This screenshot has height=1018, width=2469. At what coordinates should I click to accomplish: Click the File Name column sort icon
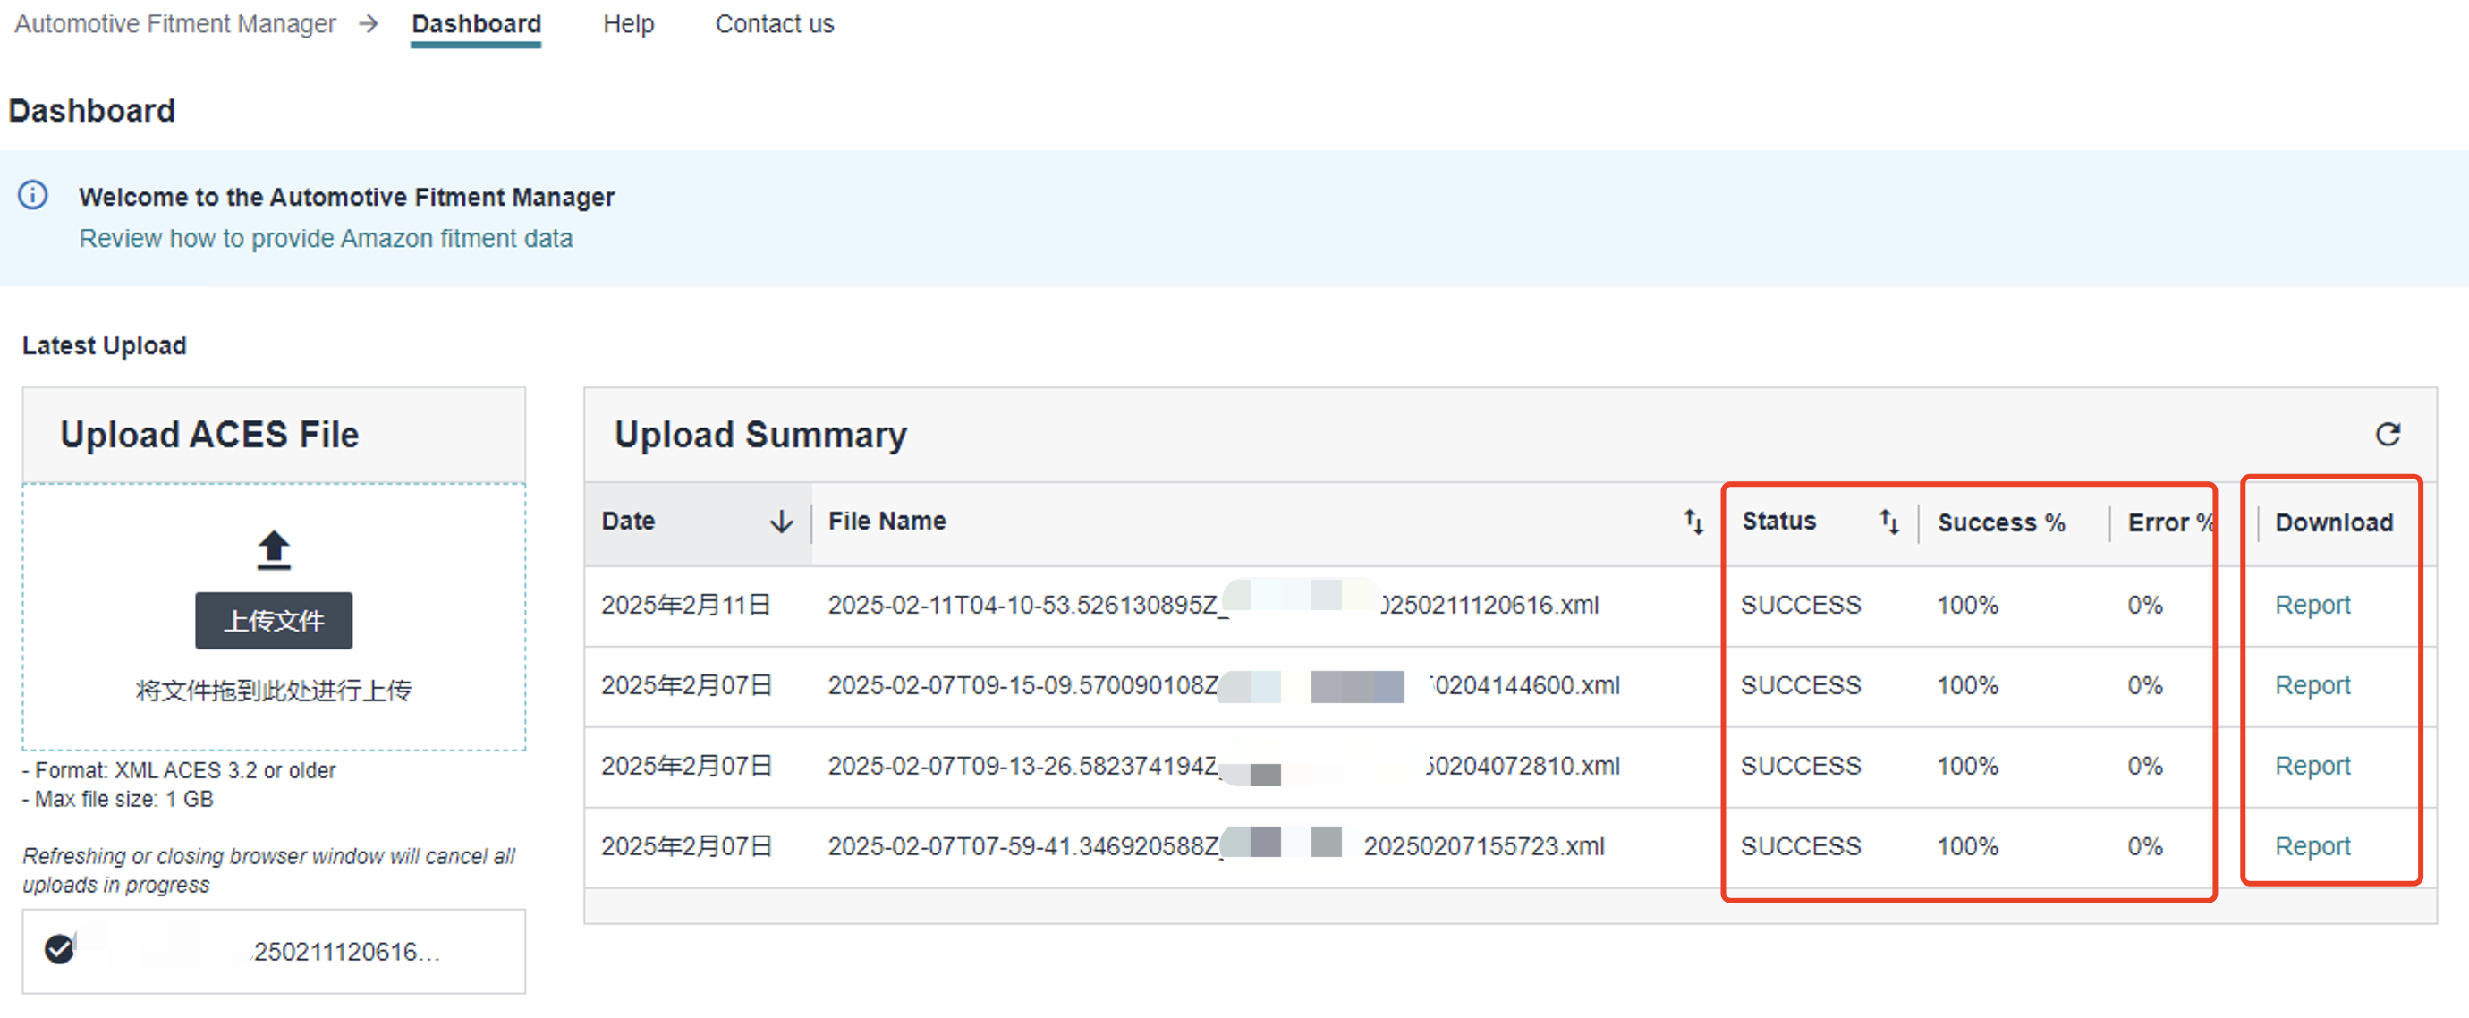(x=1693, y=522)
